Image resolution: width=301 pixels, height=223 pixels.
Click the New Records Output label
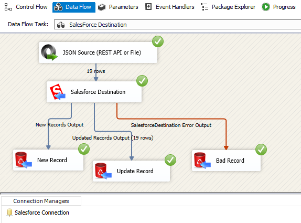[x=59, y=125]
